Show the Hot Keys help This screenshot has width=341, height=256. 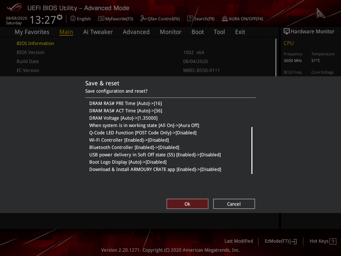pyautogui.click(x=323, y=241)
